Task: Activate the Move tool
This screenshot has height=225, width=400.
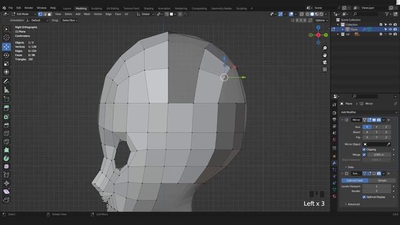Action: point(6,46)
